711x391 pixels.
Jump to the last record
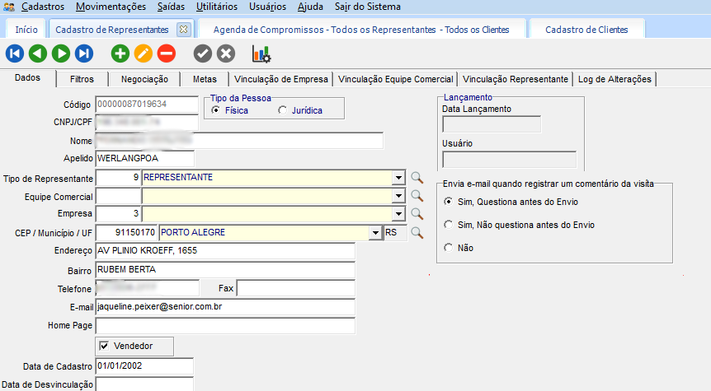(84, 54)
